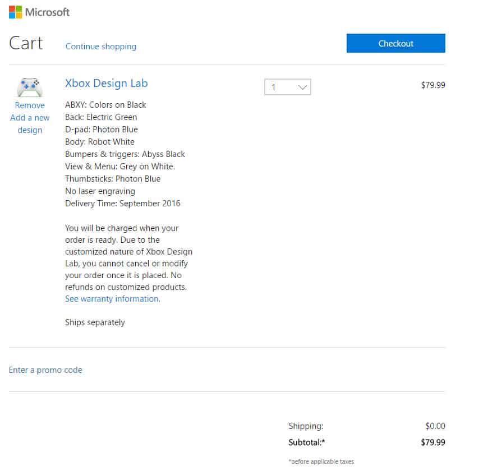Expand the quantity dropdown showing 1
This screenshot has width=497, height=471.
tap(288, 87)
